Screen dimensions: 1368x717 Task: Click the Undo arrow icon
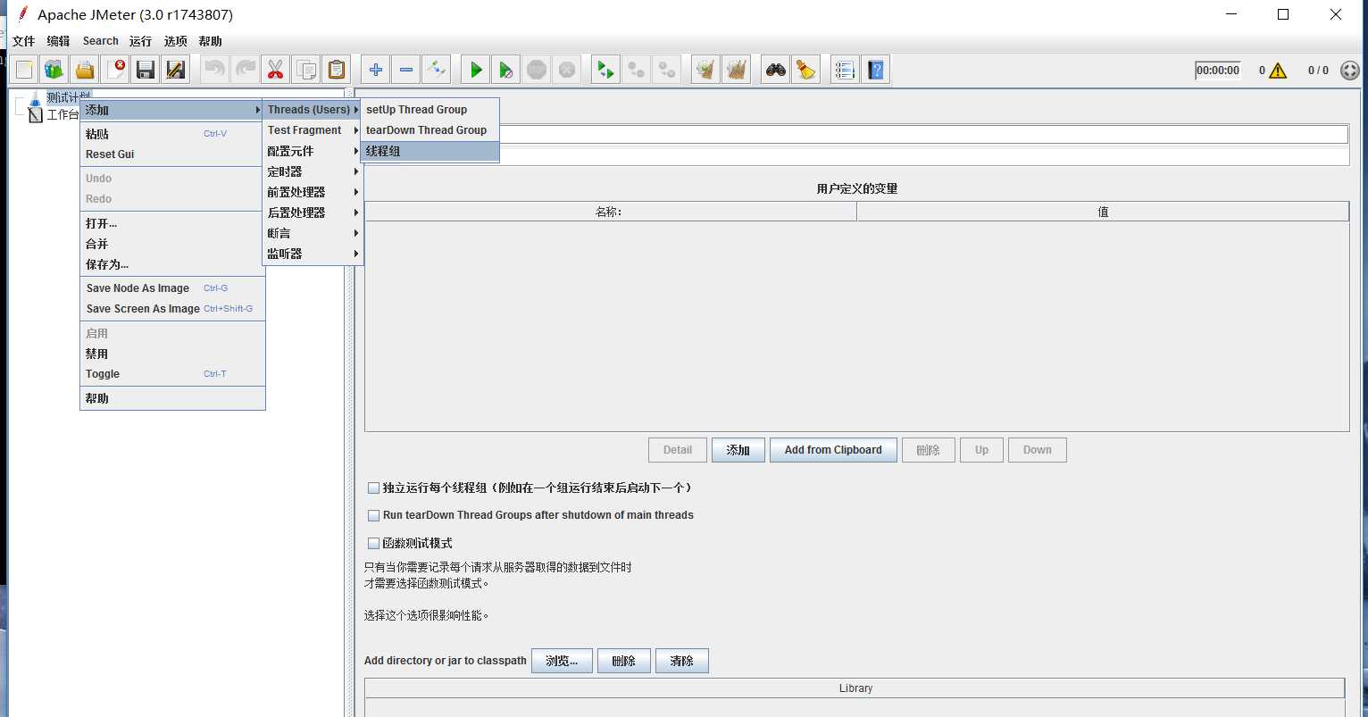point(214,70)
